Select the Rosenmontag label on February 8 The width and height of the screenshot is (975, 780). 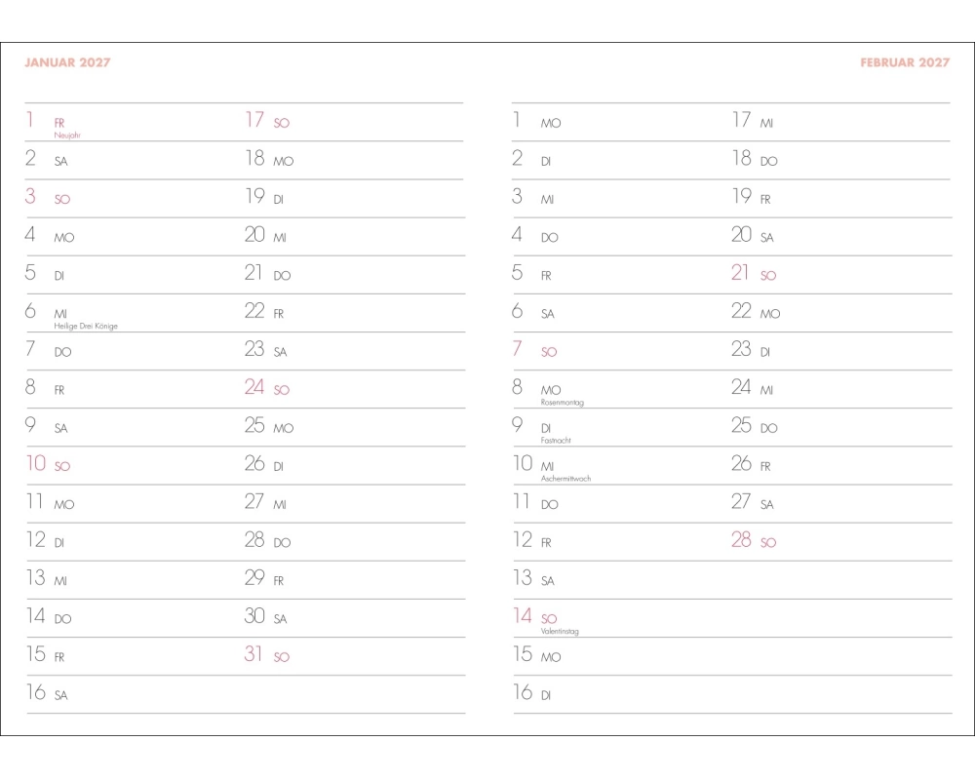click(562, 402)
